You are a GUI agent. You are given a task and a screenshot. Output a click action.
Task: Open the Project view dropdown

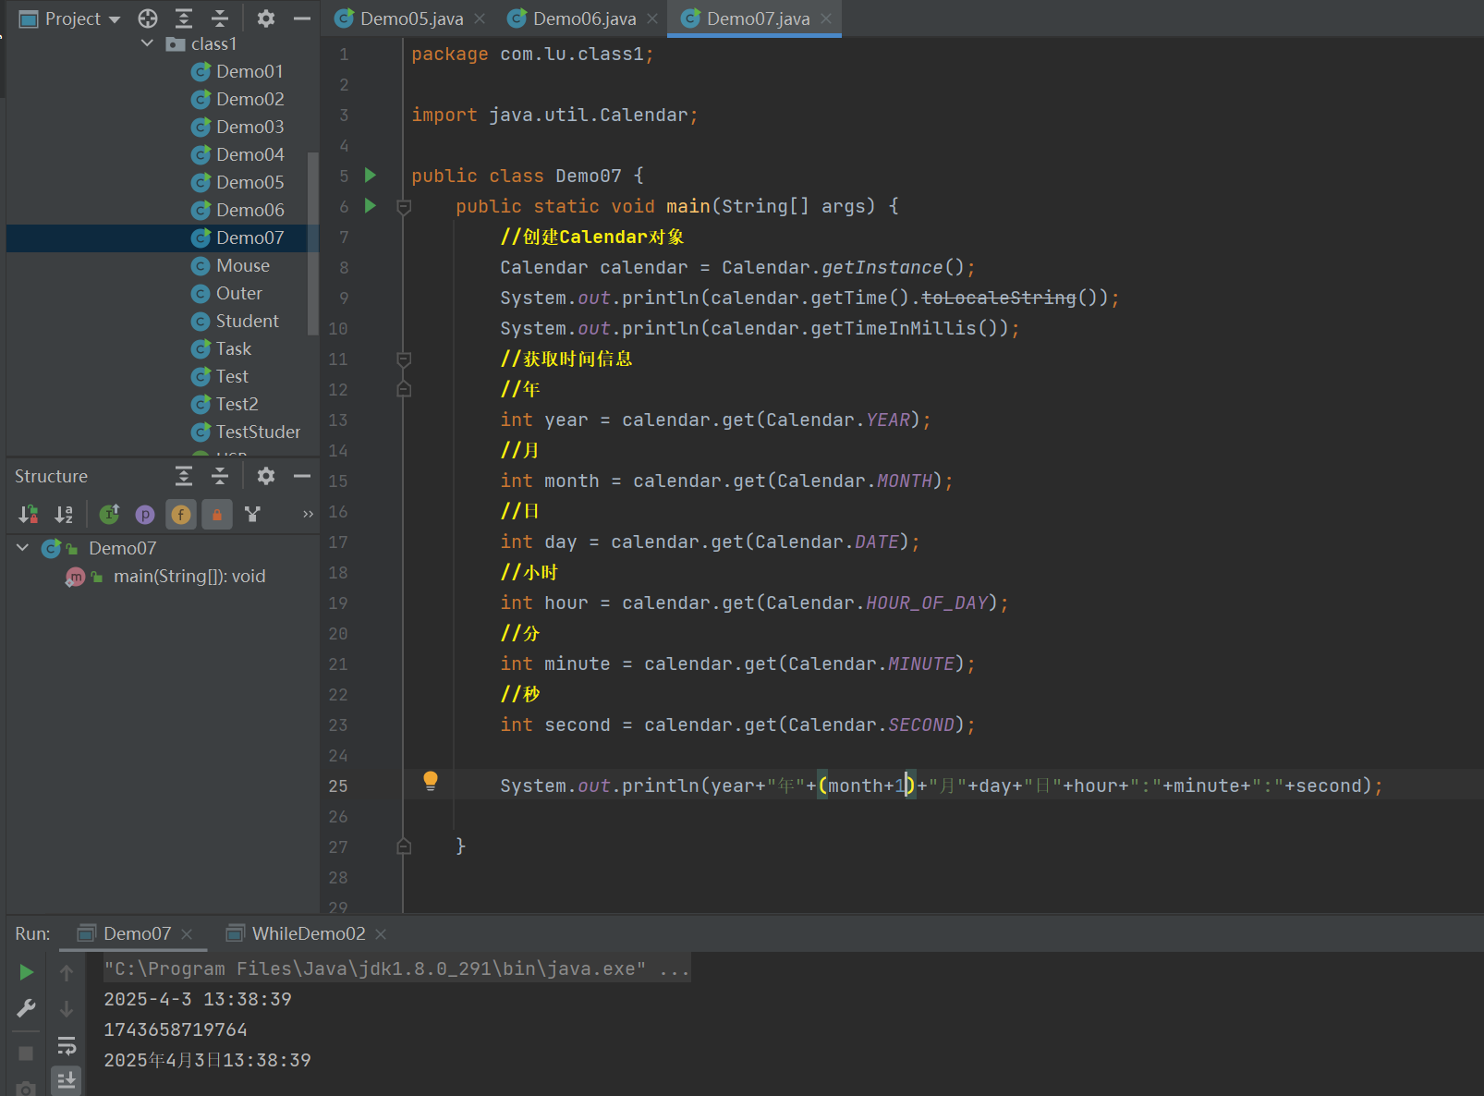[115, 19]
